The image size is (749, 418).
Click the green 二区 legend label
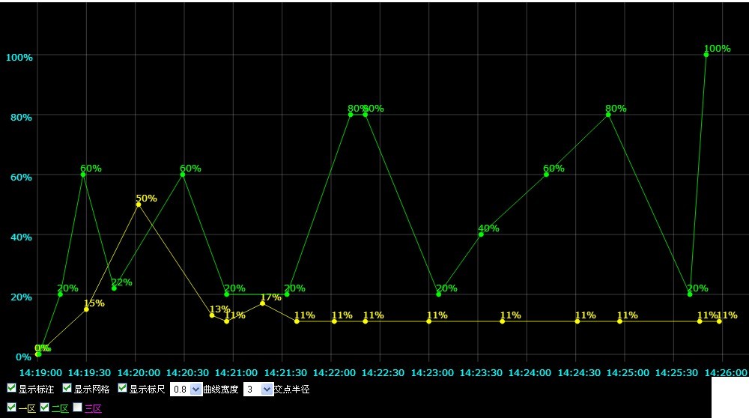click(60, 408)
